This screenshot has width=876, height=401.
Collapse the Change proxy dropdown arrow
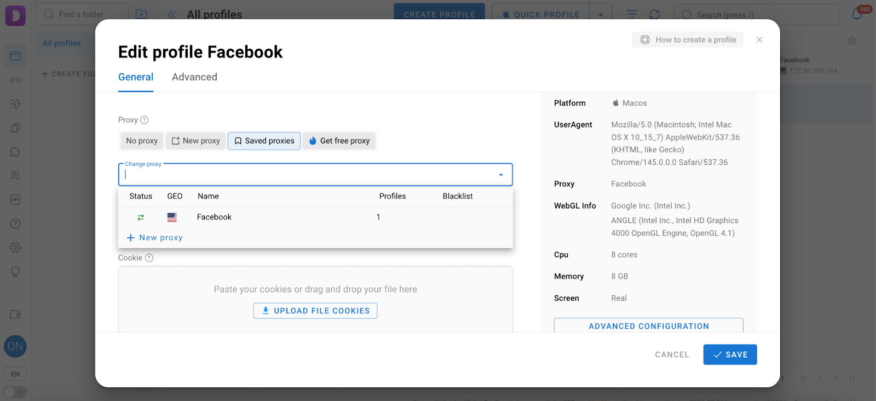[x=500, y=175]
